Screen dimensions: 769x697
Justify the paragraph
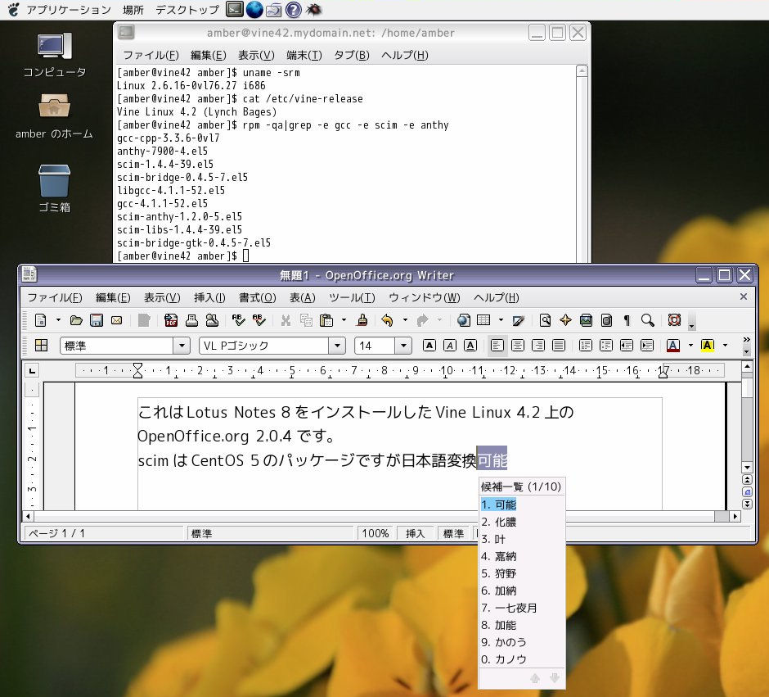coord(559,346)
